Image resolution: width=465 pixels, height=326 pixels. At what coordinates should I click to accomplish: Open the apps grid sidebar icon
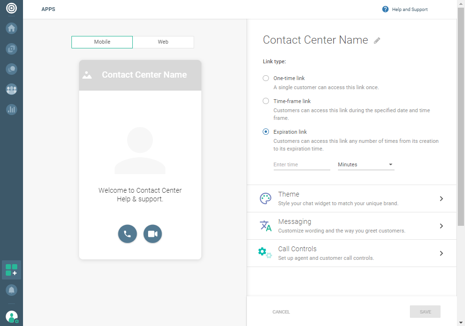click(x=12, y=270)
